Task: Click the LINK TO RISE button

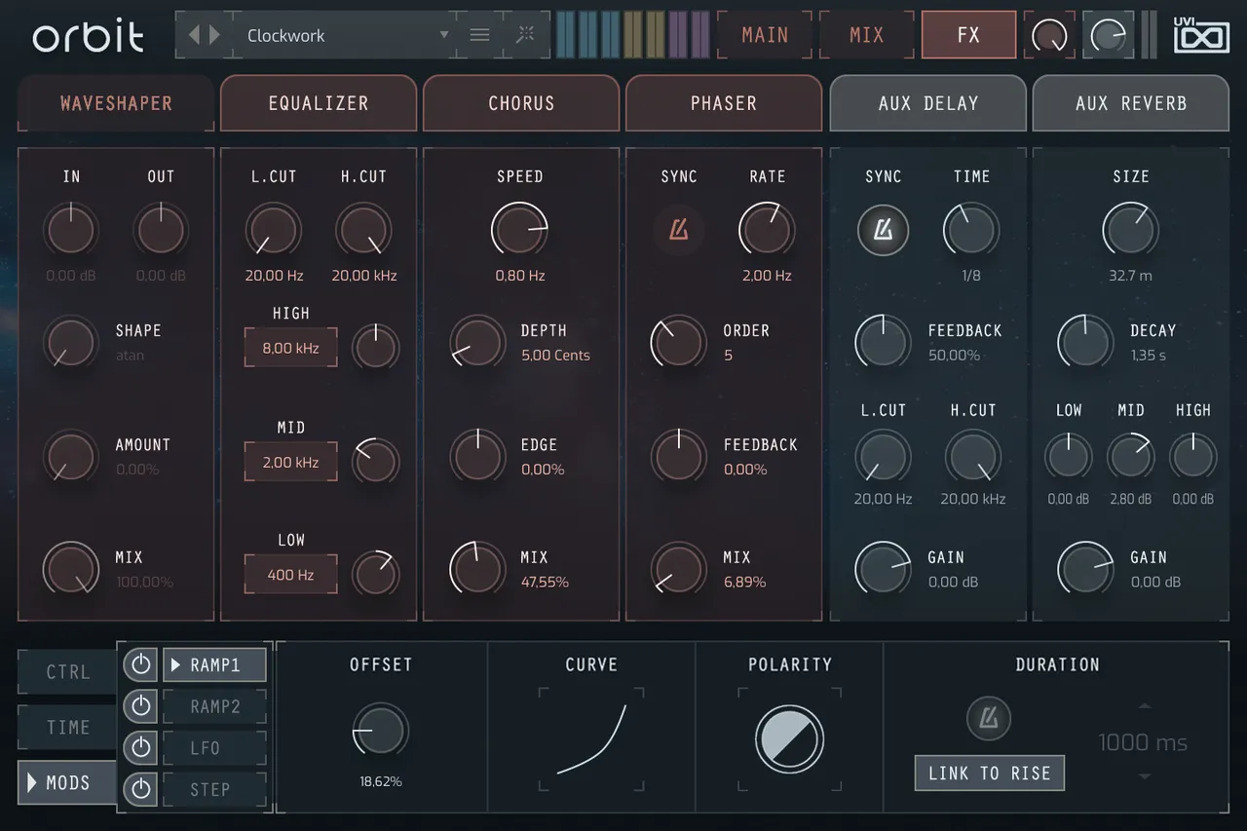Action: (989, 774)
